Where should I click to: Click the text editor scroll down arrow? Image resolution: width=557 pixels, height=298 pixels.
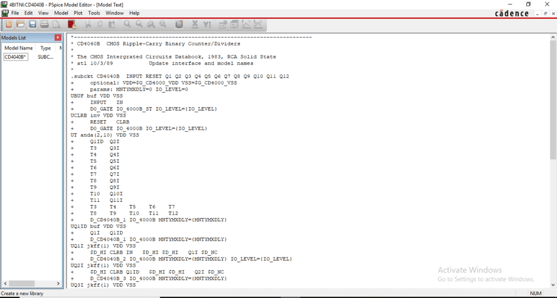pos(554,285)
